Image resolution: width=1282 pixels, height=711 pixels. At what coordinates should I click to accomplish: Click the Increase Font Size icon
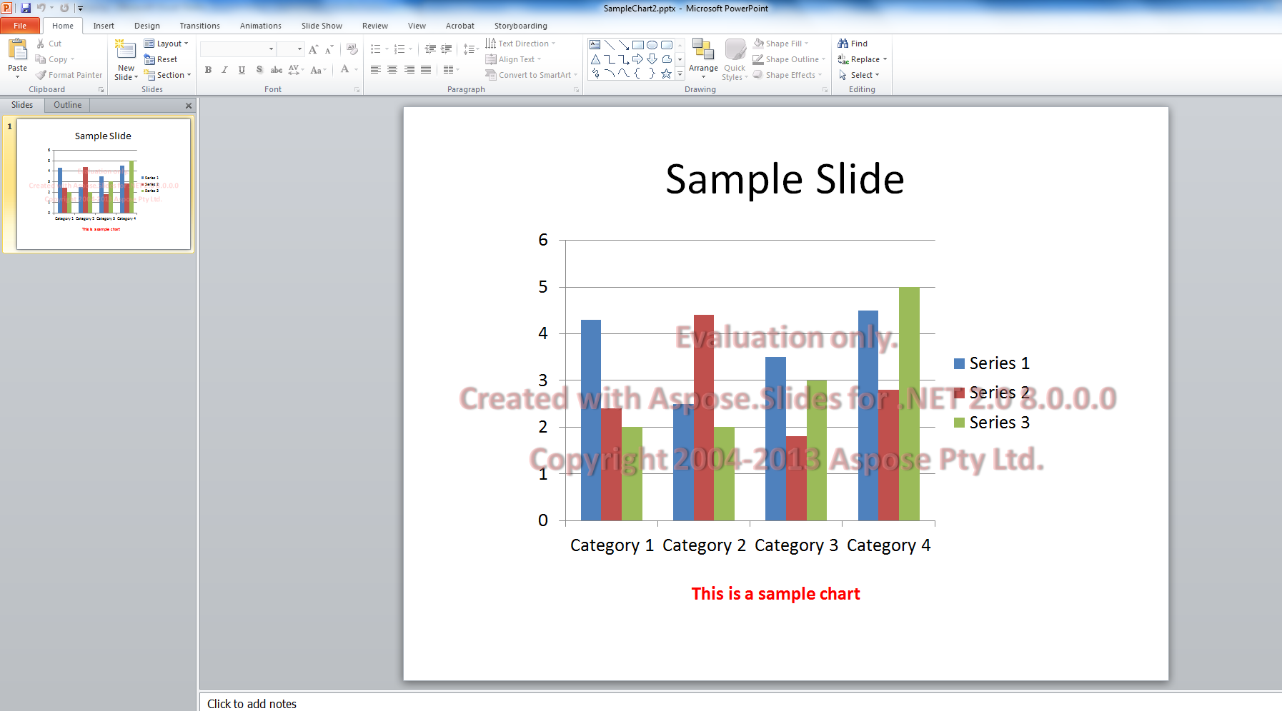pyautogui.click(x=313, y=49)
